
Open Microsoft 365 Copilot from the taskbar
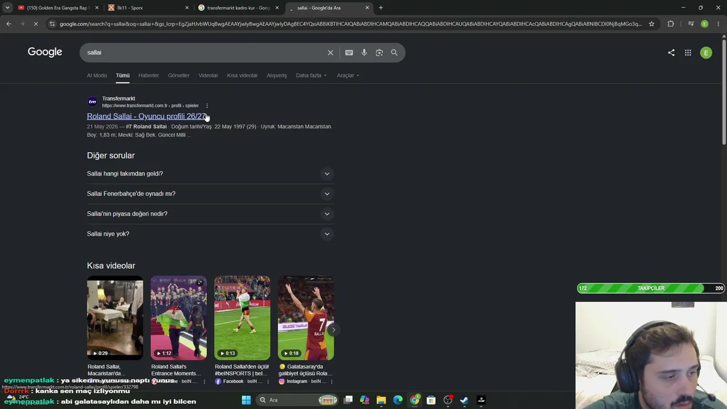[365, 400]
